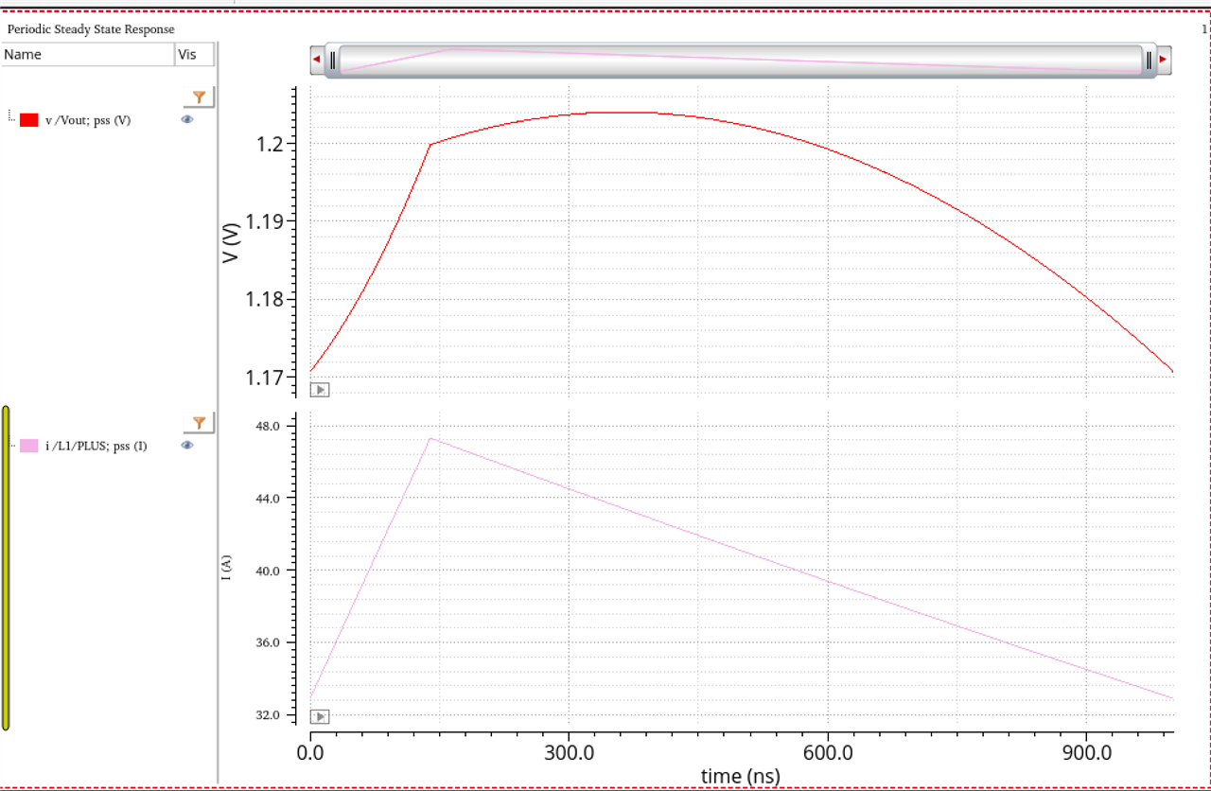The width and height of the screenshot is (1211, 791).
Task: Click the left grip handle of the zoom slider
Action: 333,61
